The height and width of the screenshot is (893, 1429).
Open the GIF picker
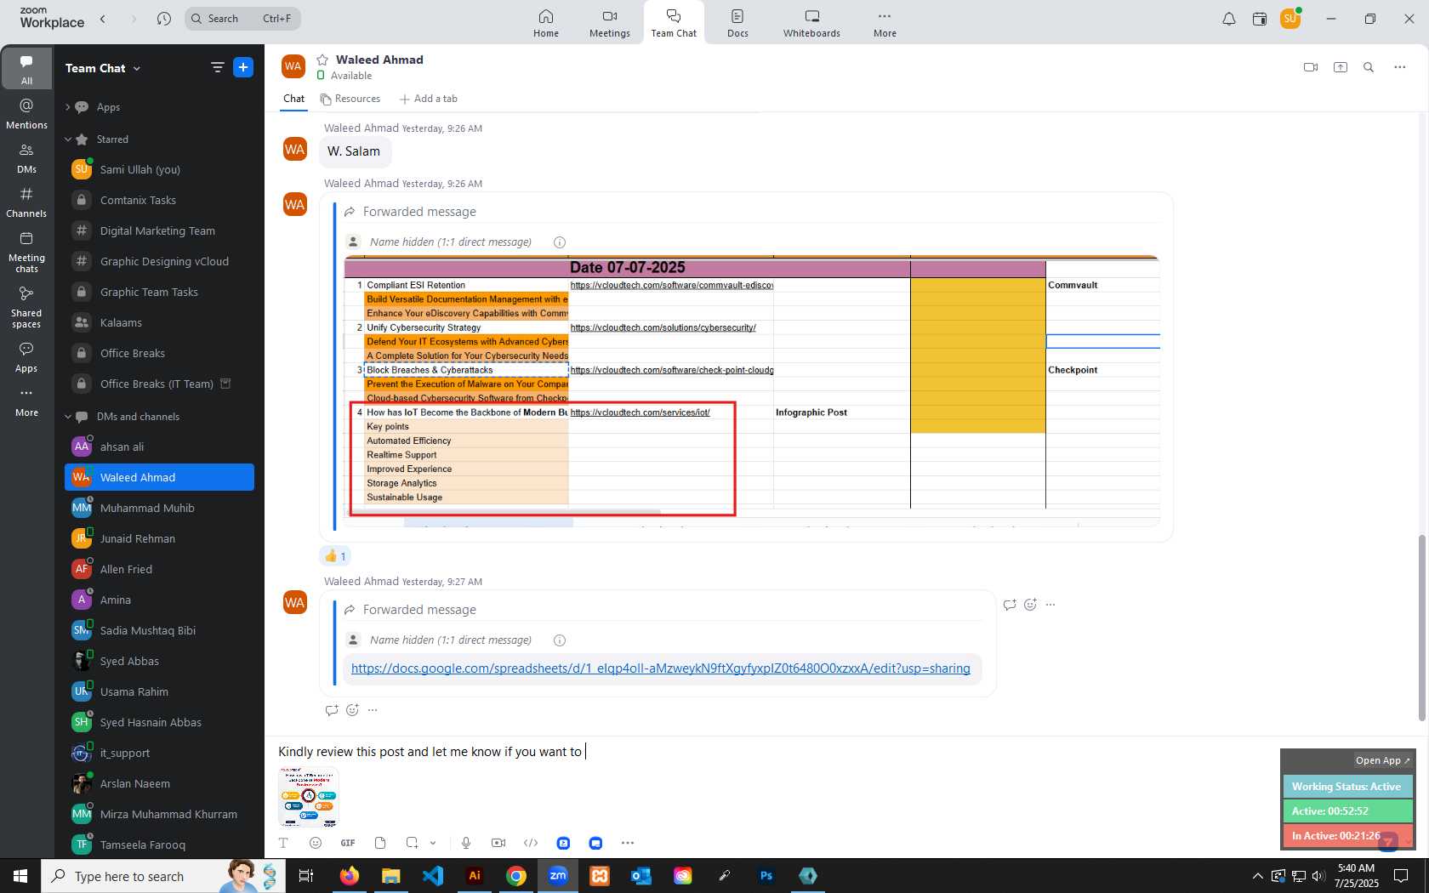(348, 843)
